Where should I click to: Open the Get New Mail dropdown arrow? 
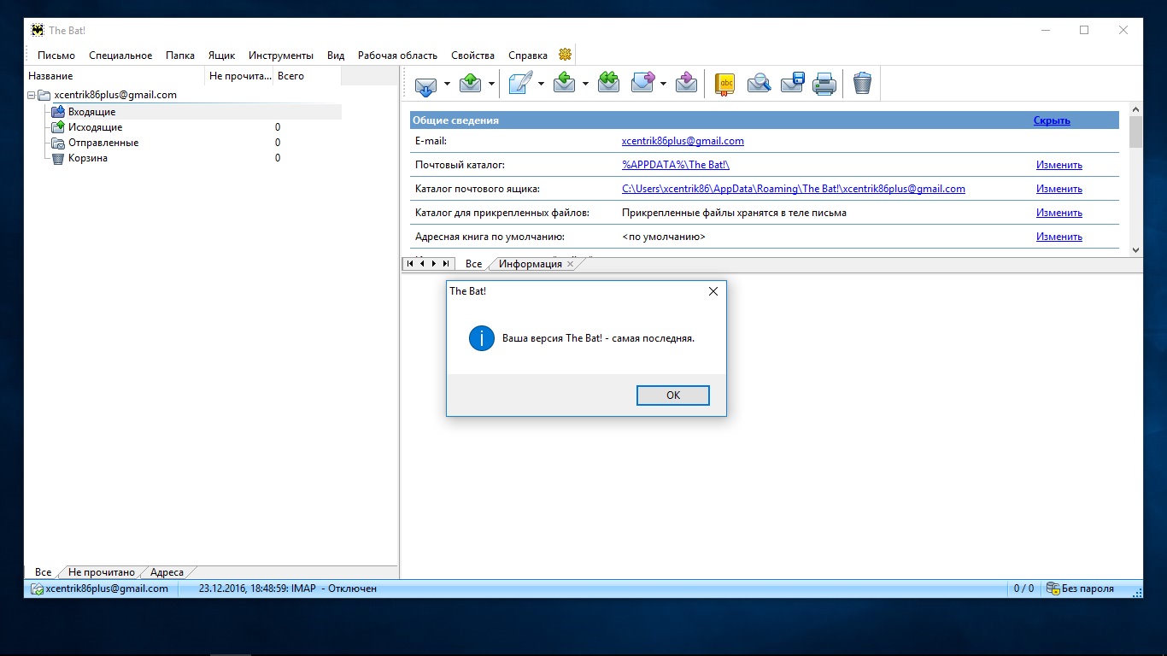[x=446, y=84]
